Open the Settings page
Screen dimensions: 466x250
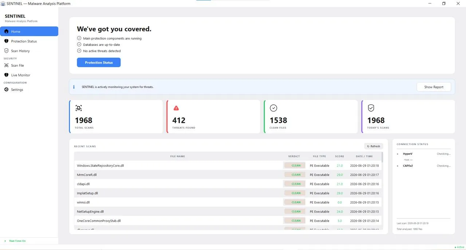tap(29, 89)
